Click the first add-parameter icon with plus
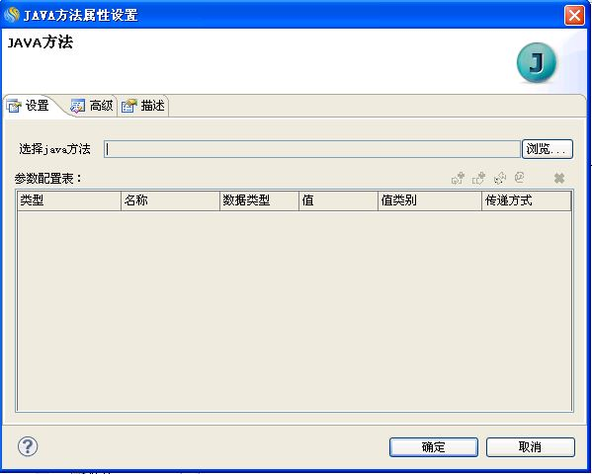 pyautogui.click(x=458, y=178)
